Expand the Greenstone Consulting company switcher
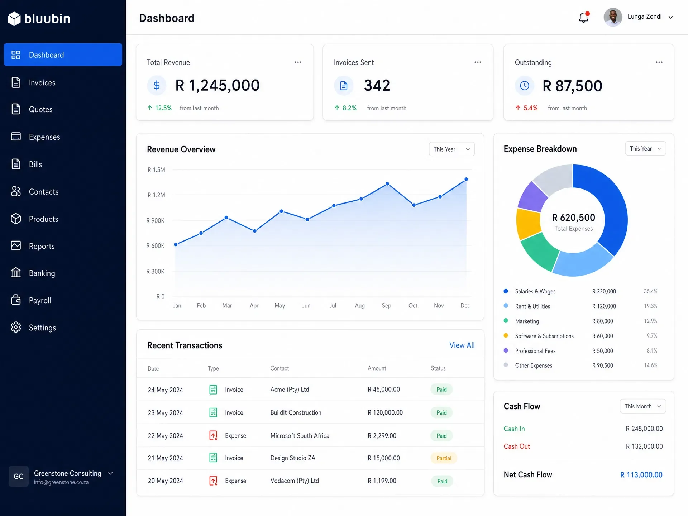The height and width of the screenshot is (516, 688). coord(110,473)
